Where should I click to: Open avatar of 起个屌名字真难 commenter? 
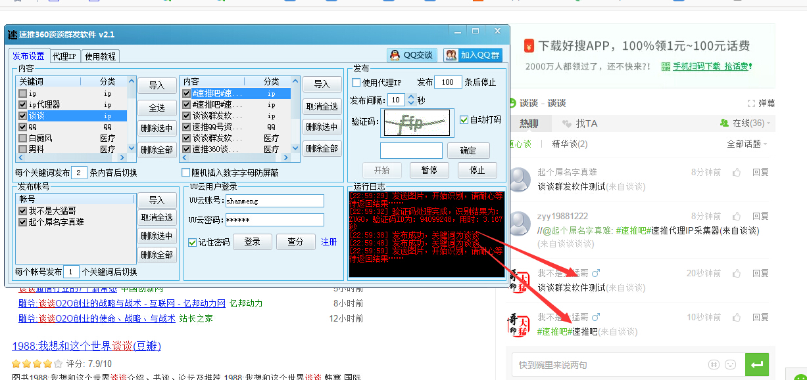click(x=520, y=179)
